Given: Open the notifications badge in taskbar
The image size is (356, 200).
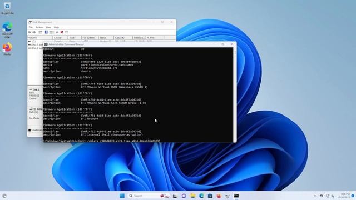Looking at the screenshot, I should tap(353, 196).
